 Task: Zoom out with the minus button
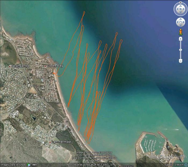pos(180,61)
